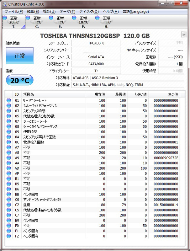
Task: Select raw value 001500000014 in temperature row
Action: tap(166, 205)
